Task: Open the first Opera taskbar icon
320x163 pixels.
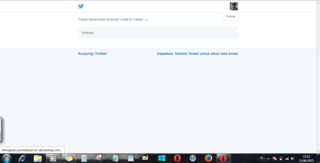Action: [177, 158]
